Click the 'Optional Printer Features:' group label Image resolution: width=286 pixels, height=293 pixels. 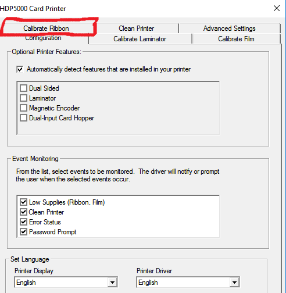click(47, 52)
